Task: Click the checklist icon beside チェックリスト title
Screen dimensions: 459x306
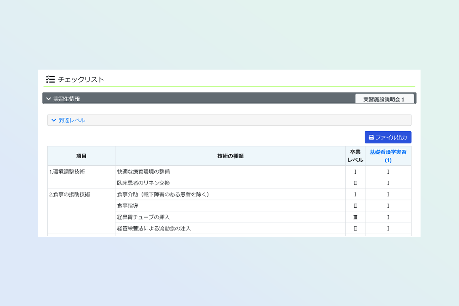Action: coord(50,79)
